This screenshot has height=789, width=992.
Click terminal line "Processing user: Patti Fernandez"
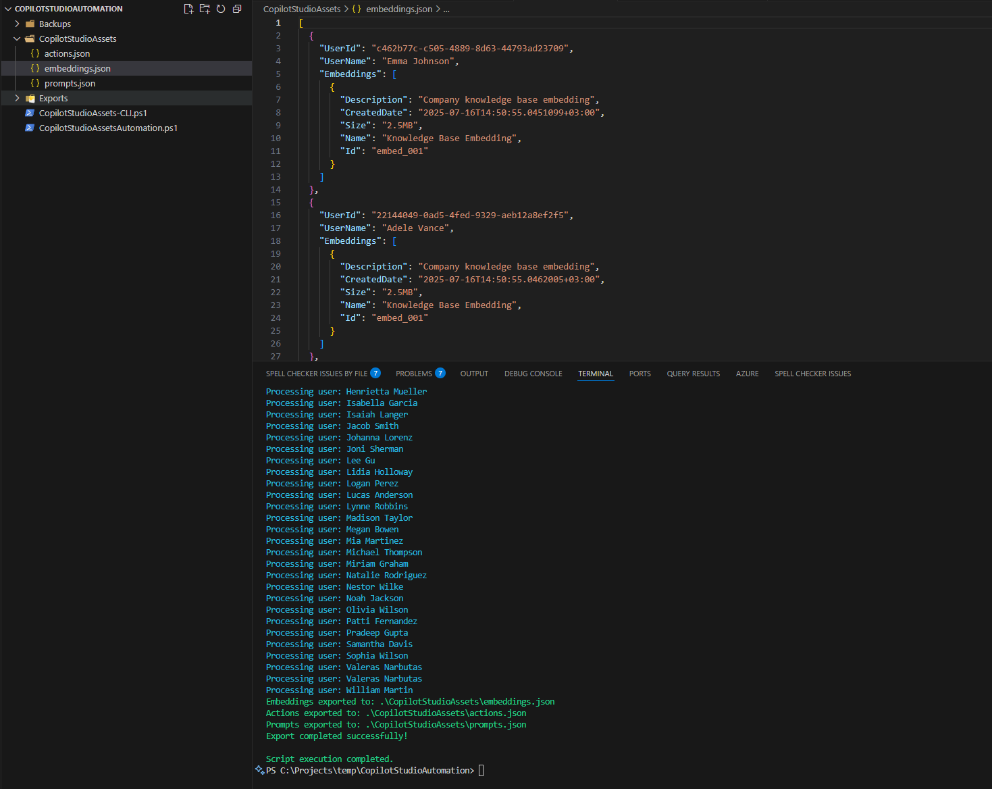click(x=342, y=621)
